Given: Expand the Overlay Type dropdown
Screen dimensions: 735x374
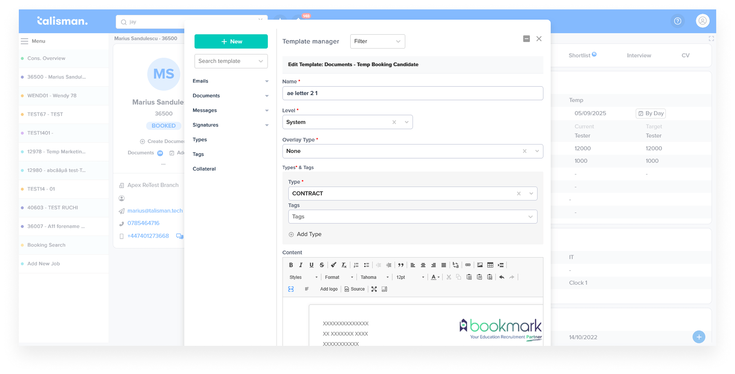Looking at the screenshot, I should [537, 151].
